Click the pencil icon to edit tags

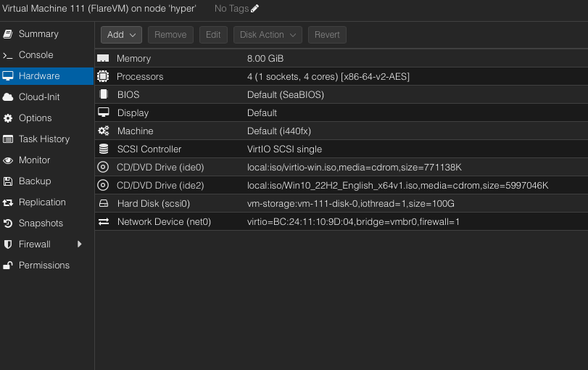pos(254,9)
